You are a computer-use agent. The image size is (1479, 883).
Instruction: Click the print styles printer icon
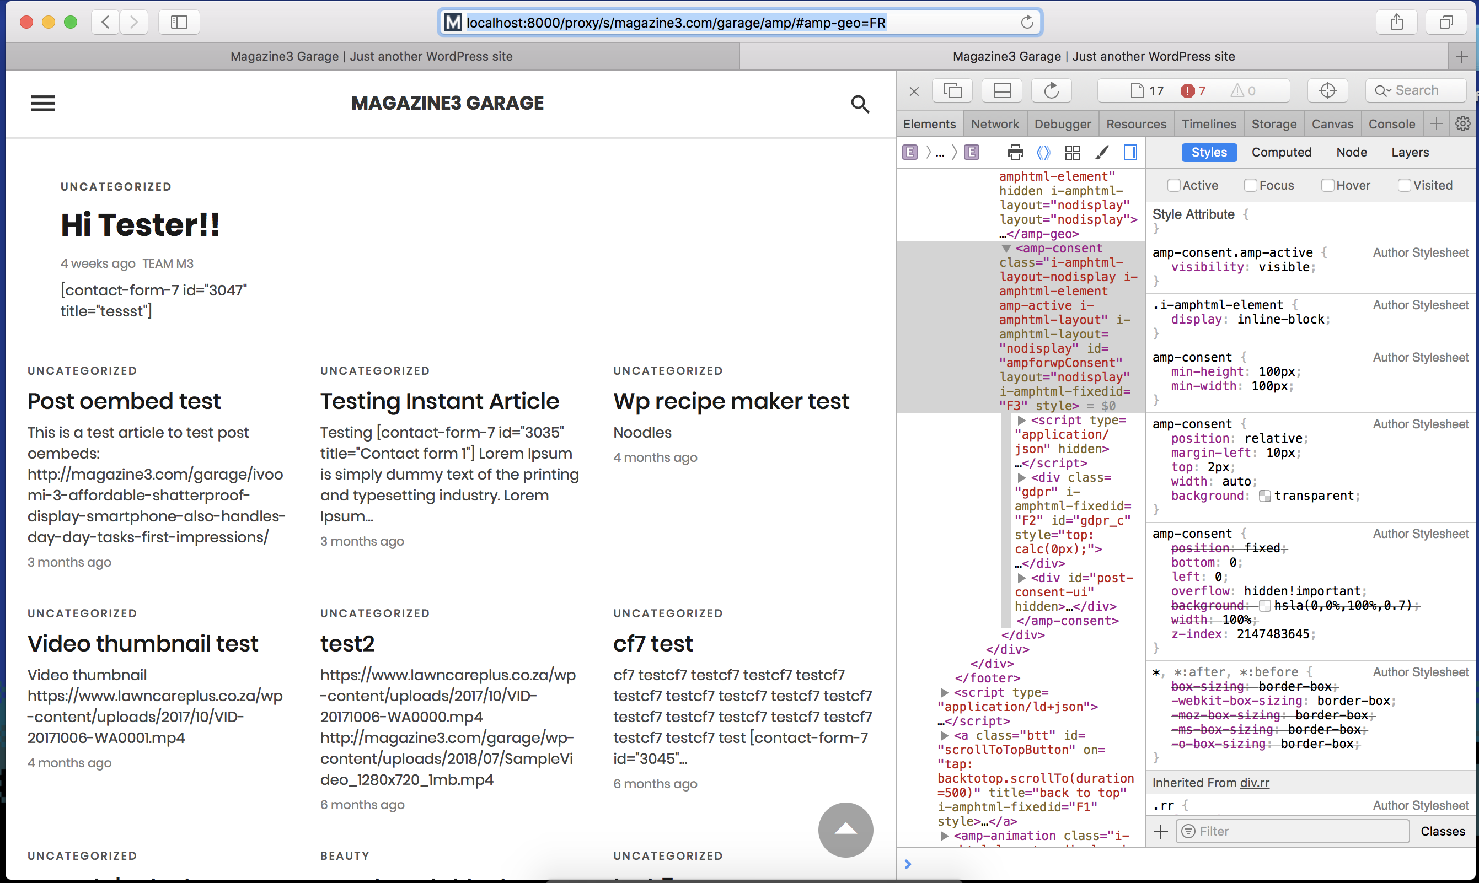[1015, 152]
